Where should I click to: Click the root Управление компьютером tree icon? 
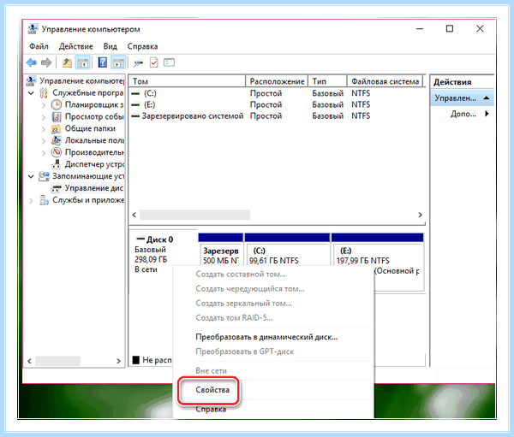[32, 81]
